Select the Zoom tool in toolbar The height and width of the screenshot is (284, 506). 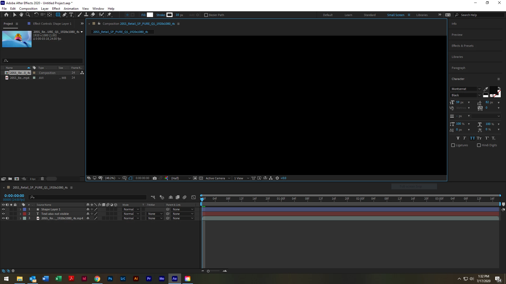pos(28,15)
